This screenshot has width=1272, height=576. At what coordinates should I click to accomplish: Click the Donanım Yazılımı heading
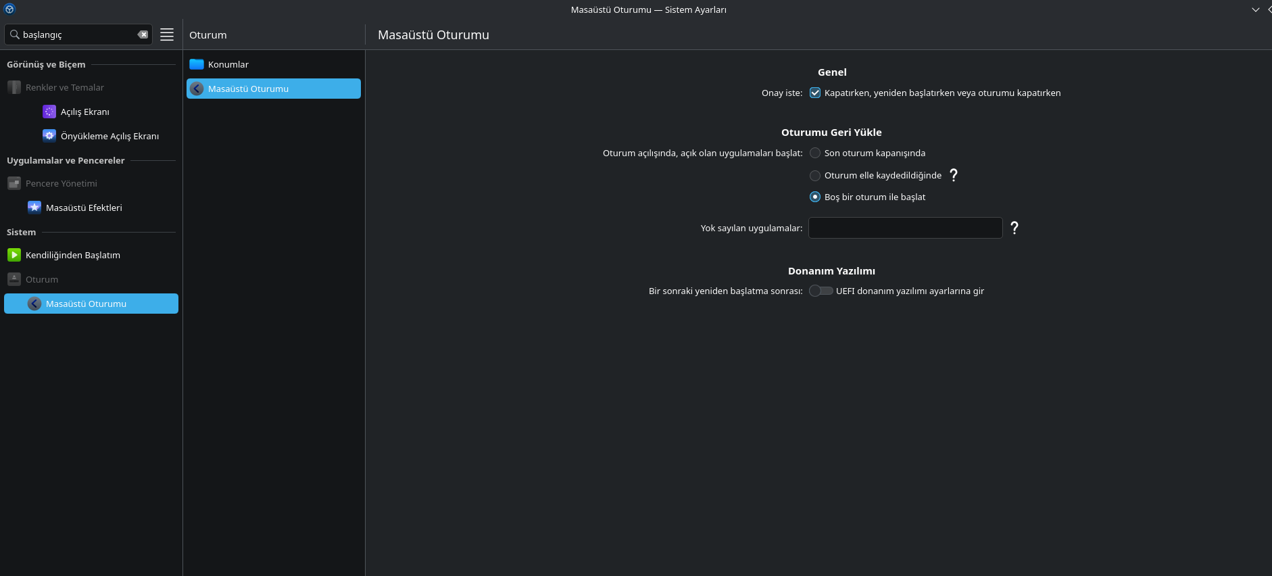pyautogui.click(x=831, y=271)
